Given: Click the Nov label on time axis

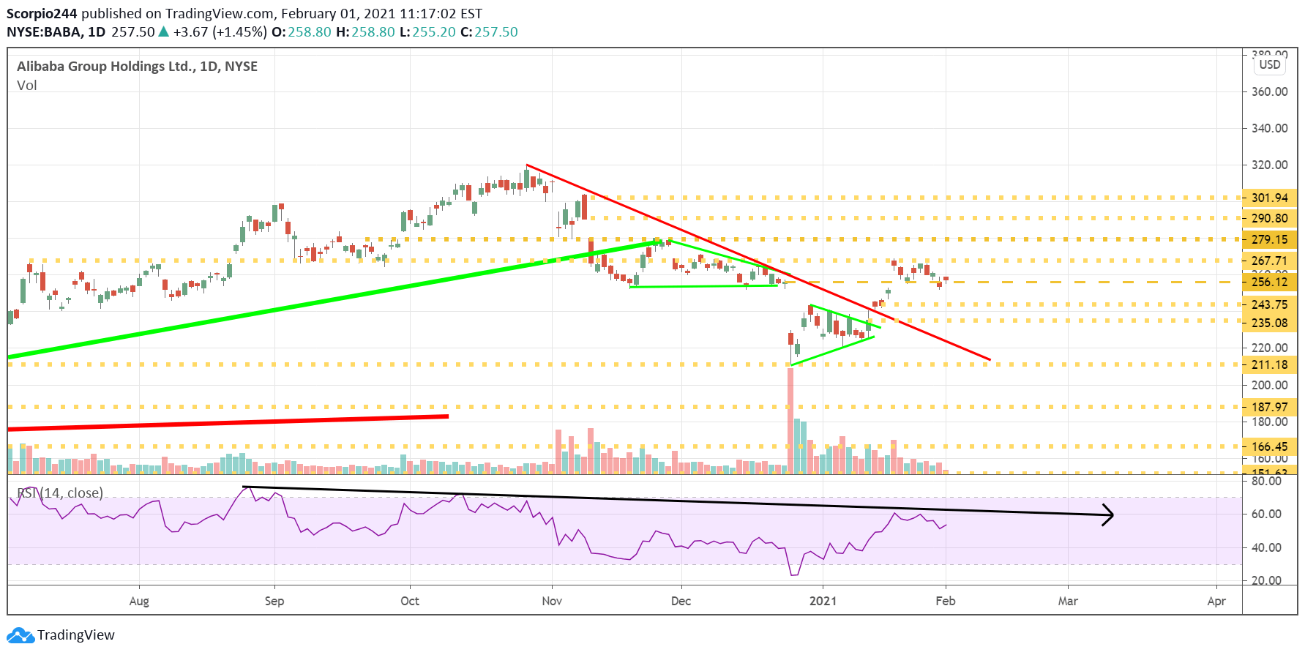Looking at the screenshot, I should click(x=552, y=601).
